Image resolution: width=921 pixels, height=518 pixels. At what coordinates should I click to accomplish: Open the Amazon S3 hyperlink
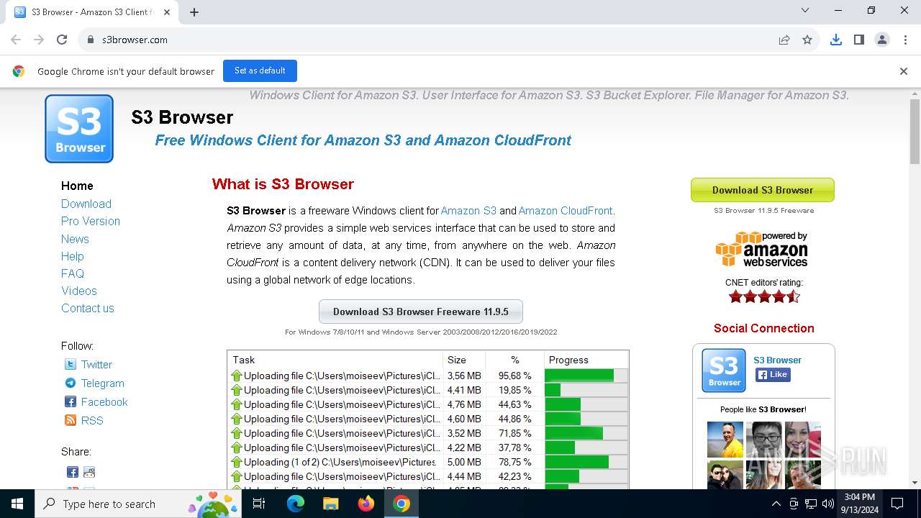click(x=468, y=211)
